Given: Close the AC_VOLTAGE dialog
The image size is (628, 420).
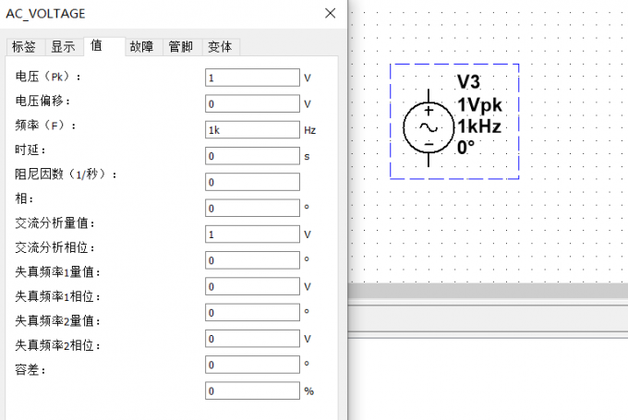Looking at the screenshot, I should click(330, 13).
